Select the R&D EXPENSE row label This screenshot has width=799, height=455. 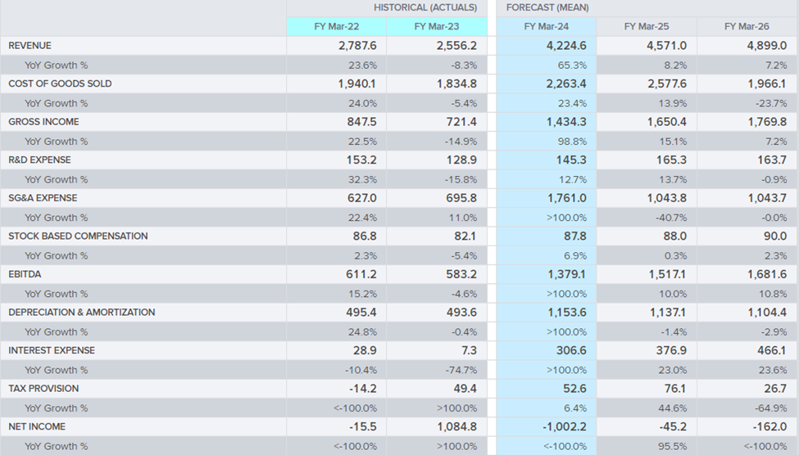(x=40, y=160)
